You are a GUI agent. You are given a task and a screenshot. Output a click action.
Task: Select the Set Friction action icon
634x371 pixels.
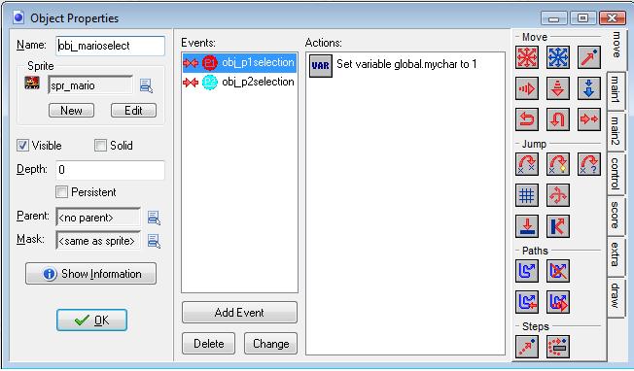pyautogui.click(x=589, y=119)
